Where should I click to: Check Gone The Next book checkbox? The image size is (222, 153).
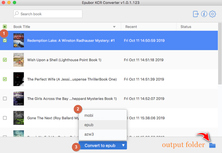pos(5,118)
